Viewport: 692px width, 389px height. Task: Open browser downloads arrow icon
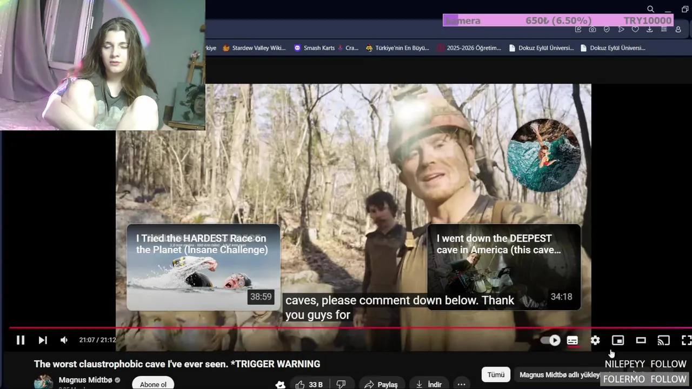[x=650, y=29]
